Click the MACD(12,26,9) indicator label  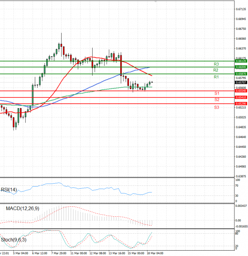point(23,209)
